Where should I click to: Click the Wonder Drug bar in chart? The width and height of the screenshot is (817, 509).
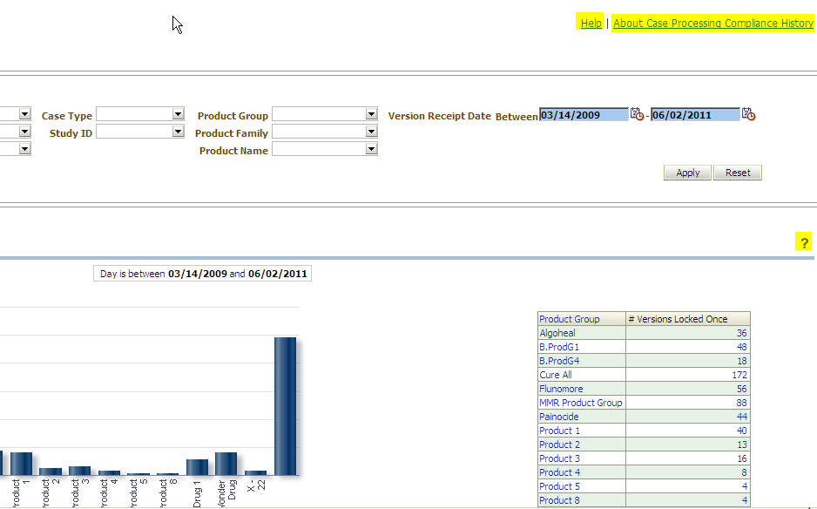tap(226, 464)
